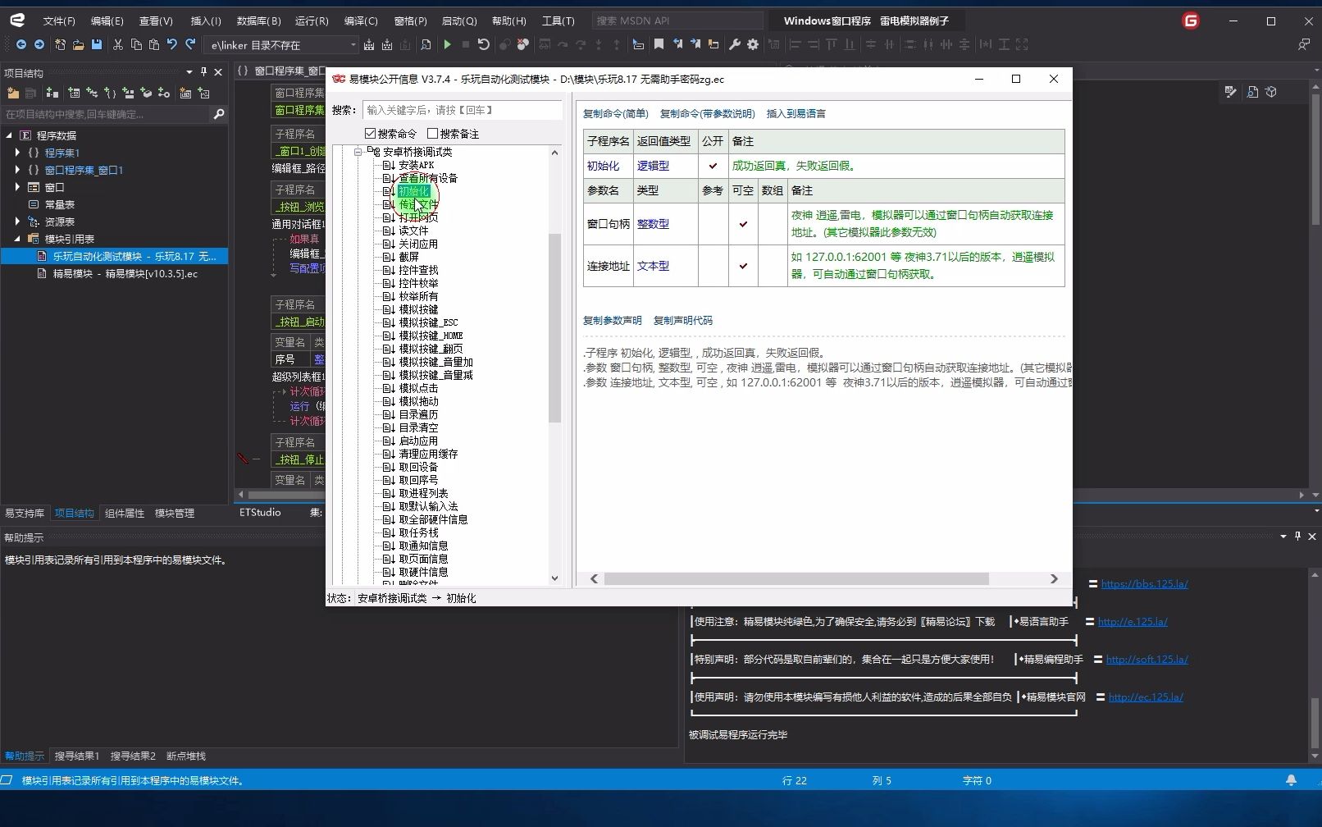Click 复制命令(简单) link
This screenshot has height=827, width=1322.
pos(615,114)
